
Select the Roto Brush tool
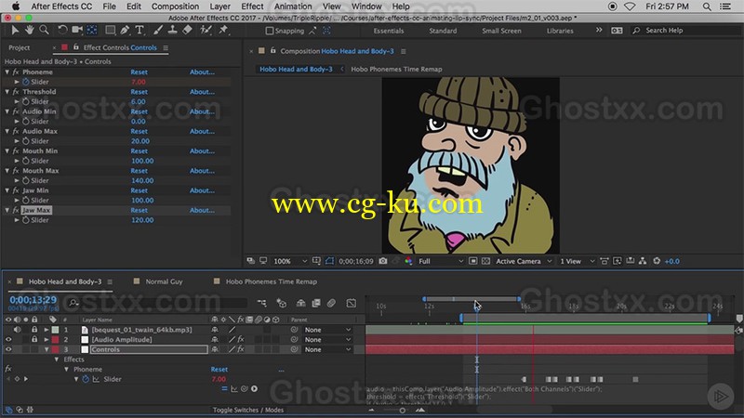[206, 31]
